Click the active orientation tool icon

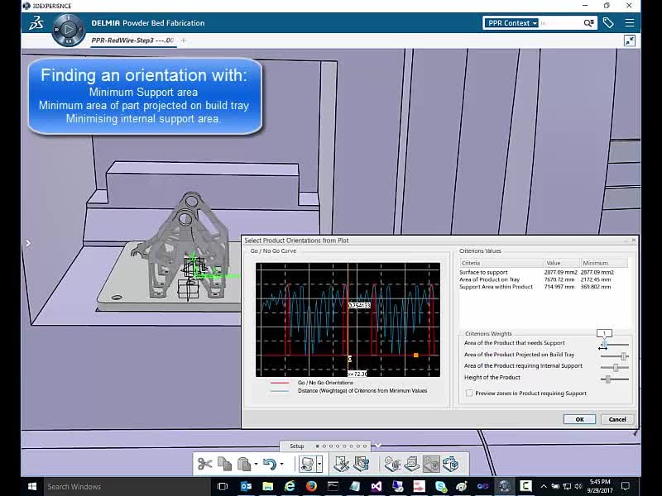click(x=431, y=464)
